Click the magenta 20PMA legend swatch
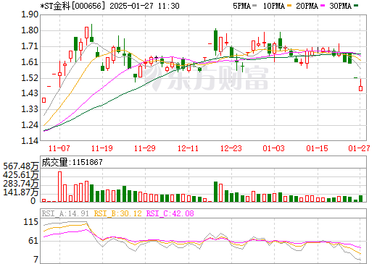This screenshot has width=377, height=264. coord(323,5)
